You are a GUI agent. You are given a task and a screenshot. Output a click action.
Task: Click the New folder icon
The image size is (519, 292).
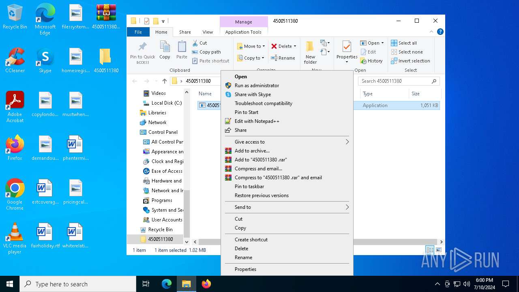pos(310,47)
